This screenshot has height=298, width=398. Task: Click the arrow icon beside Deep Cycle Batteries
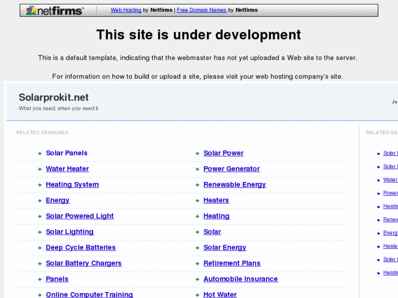39,248
